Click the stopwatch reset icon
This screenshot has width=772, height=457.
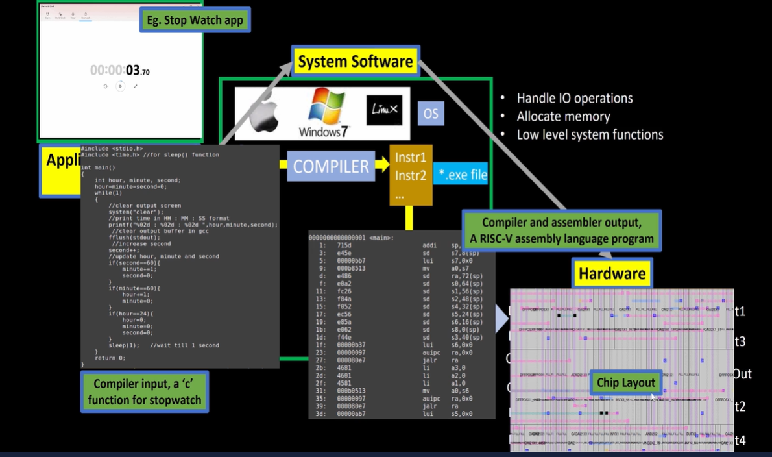pos(106,86)
